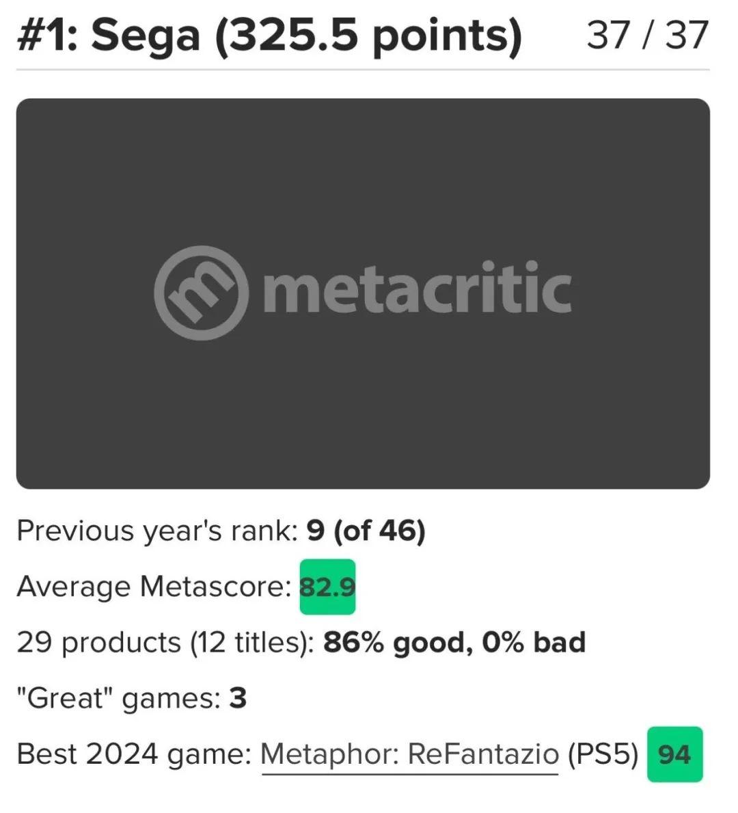This screenshot has width=738, height=813.
Task: Click the Sega publisher name in heading
Action: [146, 35]
